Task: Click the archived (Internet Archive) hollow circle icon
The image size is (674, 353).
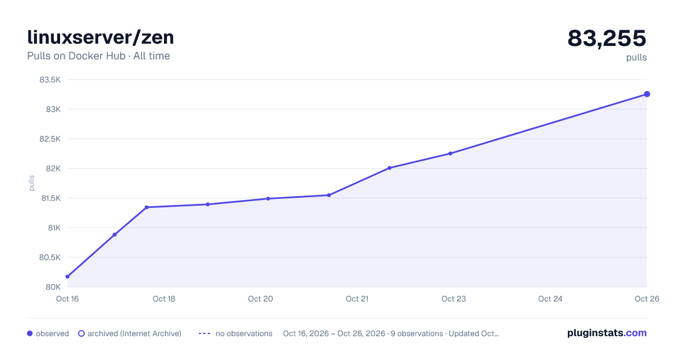Action: [81, 333]
